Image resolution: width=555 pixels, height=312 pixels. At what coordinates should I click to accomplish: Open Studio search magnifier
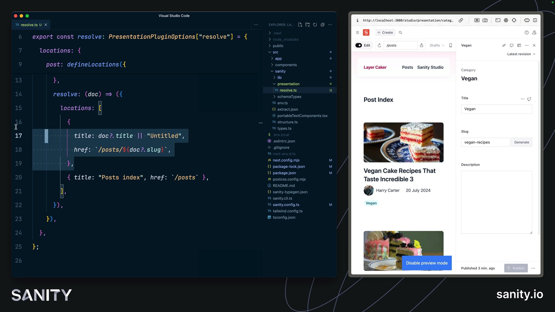click(x=400, y=32)
